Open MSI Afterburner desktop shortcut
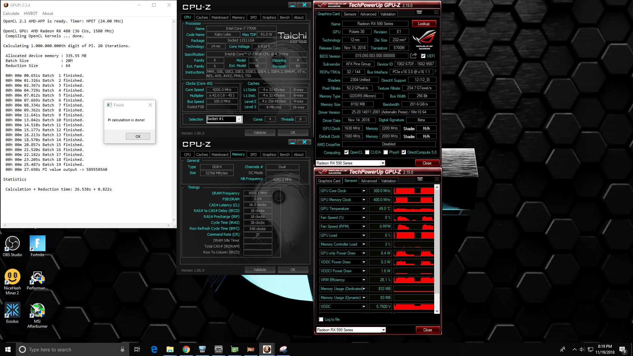This screenshot has width=633, height=356. click(37, 315)
